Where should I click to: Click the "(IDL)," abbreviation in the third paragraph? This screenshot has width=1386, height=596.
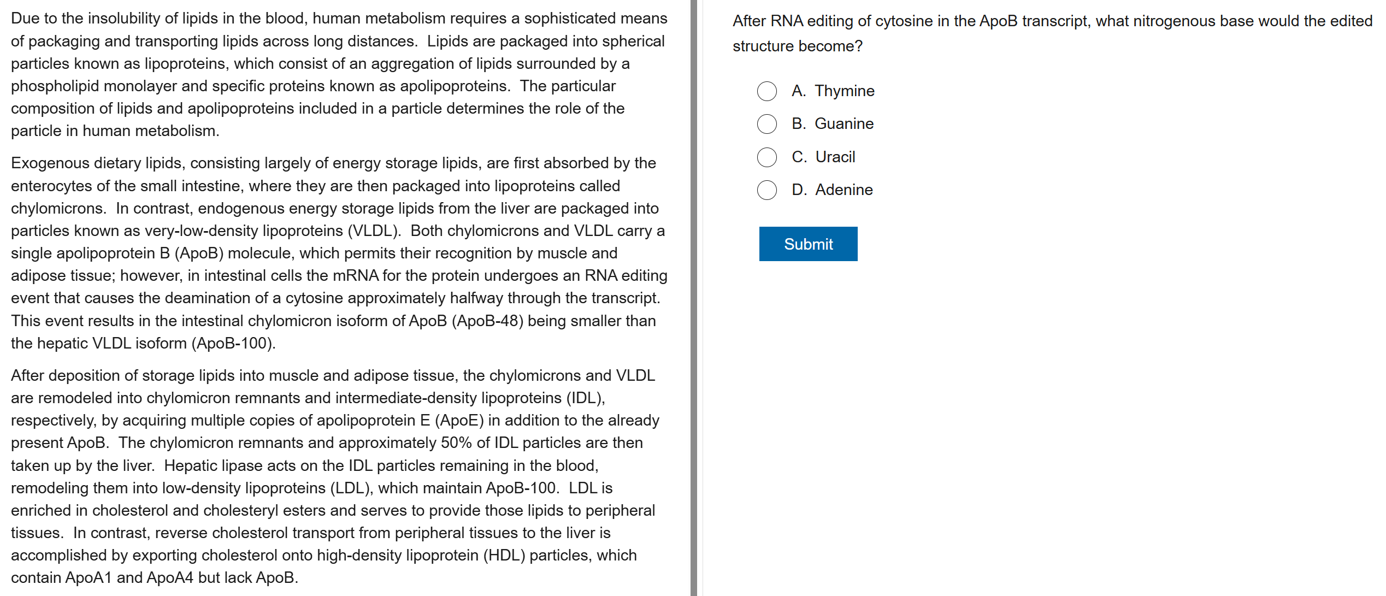tap(585, 398)
